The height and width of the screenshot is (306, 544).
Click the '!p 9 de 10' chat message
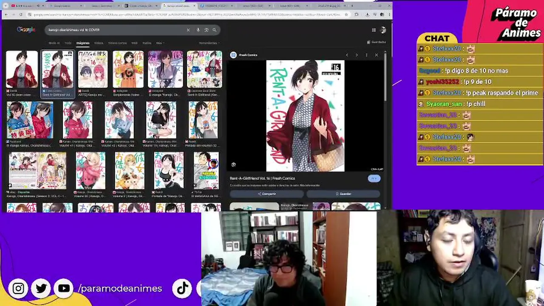[479, 82]
